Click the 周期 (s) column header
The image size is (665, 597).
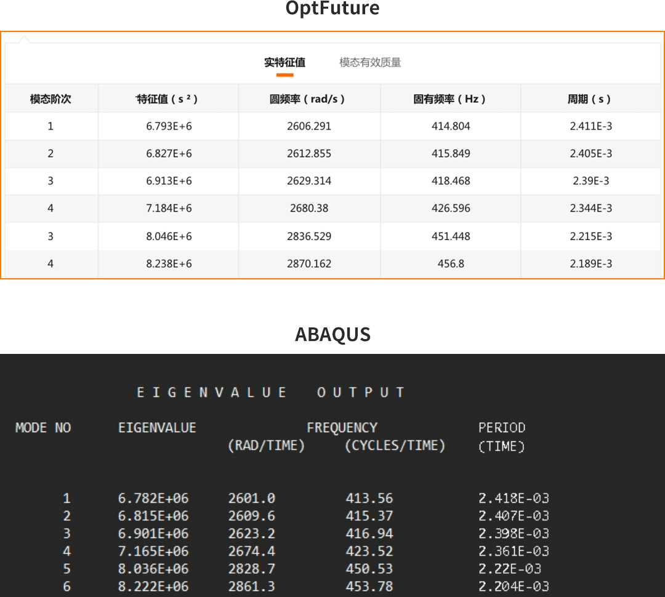(x=589, y=99)
